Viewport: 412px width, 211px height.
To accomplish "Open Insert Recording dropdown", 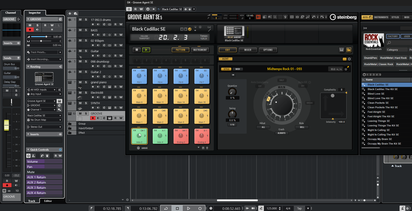I will [44, 59].
